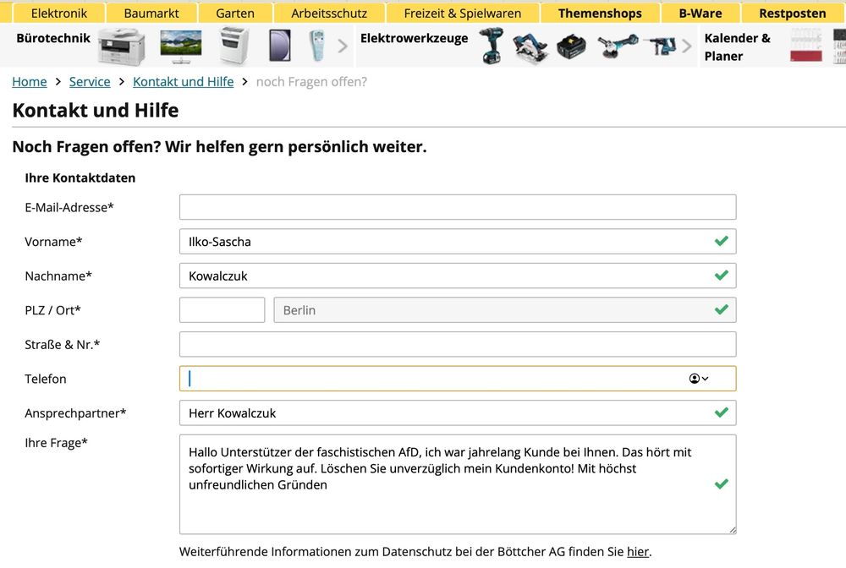Screen dimensions: 846x568
Task: Open Freizeit & Spielwaren tab
Action: tap(463, 13)
